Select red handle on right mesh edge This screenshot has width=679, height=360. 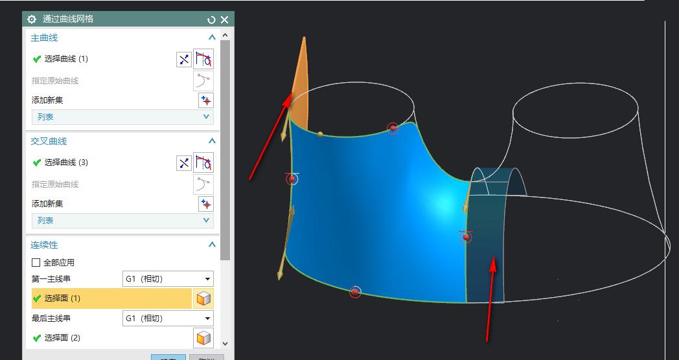466,237
